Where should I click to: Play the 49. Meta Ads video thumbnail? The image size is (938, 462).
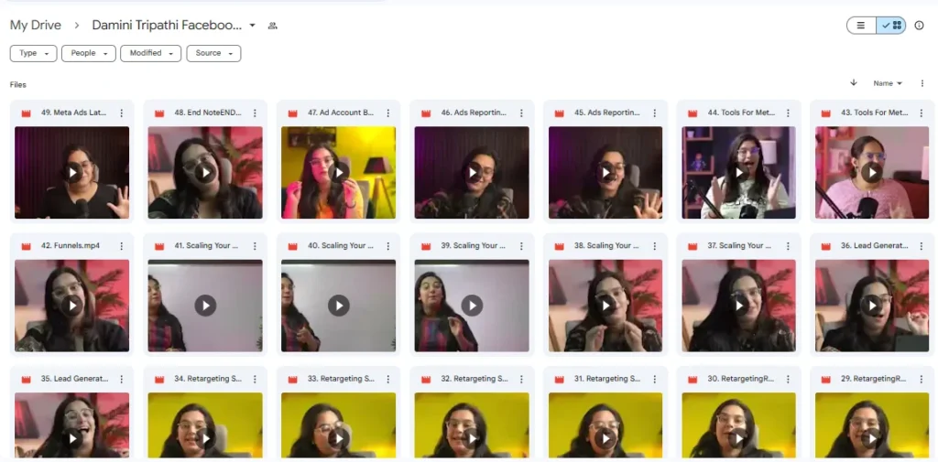click(71, 173)
